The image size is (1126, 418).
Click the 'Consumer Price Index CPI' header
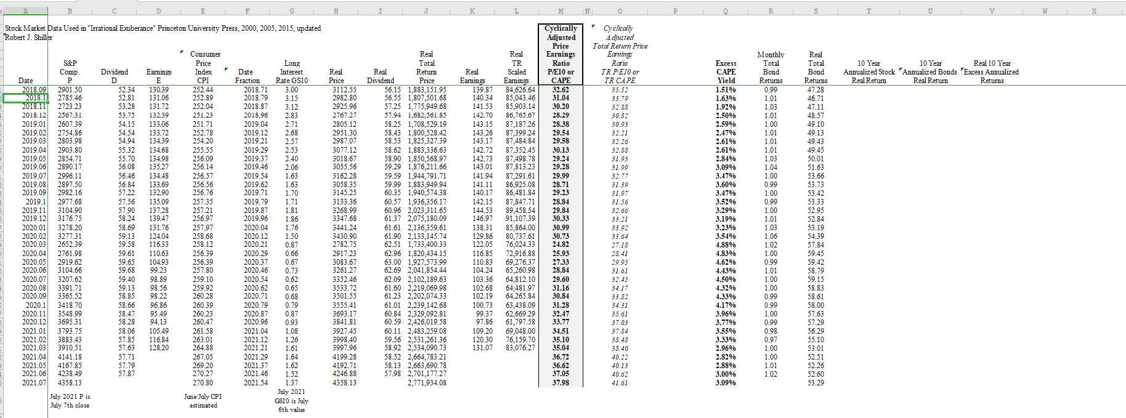(x=203, y=67)
